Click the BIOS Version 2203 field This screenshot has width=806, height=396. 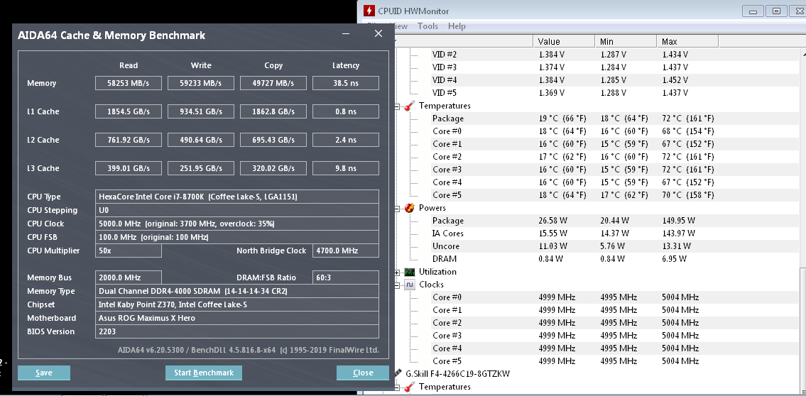pos(237,331)
